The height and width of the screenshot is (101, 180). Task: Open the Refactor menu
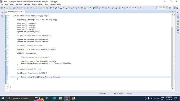pyautogui.click(x=19, y=4)
